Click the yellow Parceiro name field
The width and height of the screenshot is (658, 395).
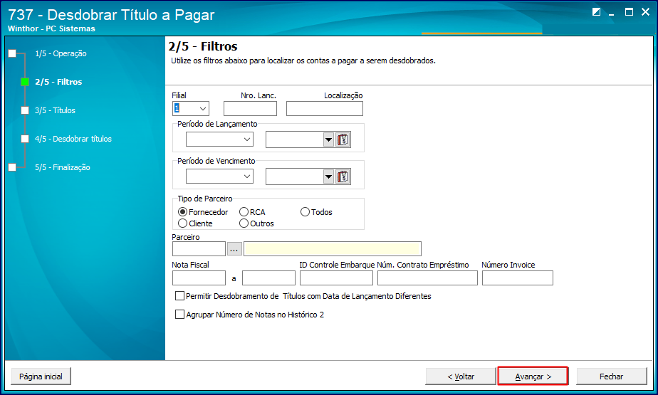tap(333, 248)
